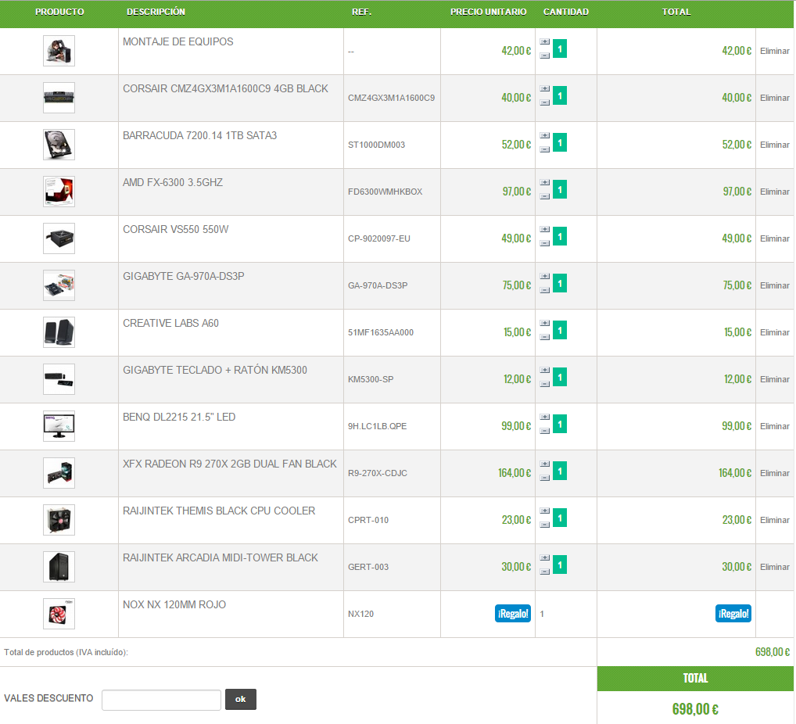
Task: Increase quantity of XFX RADEON R9 270X
Action: coord(545,464)
